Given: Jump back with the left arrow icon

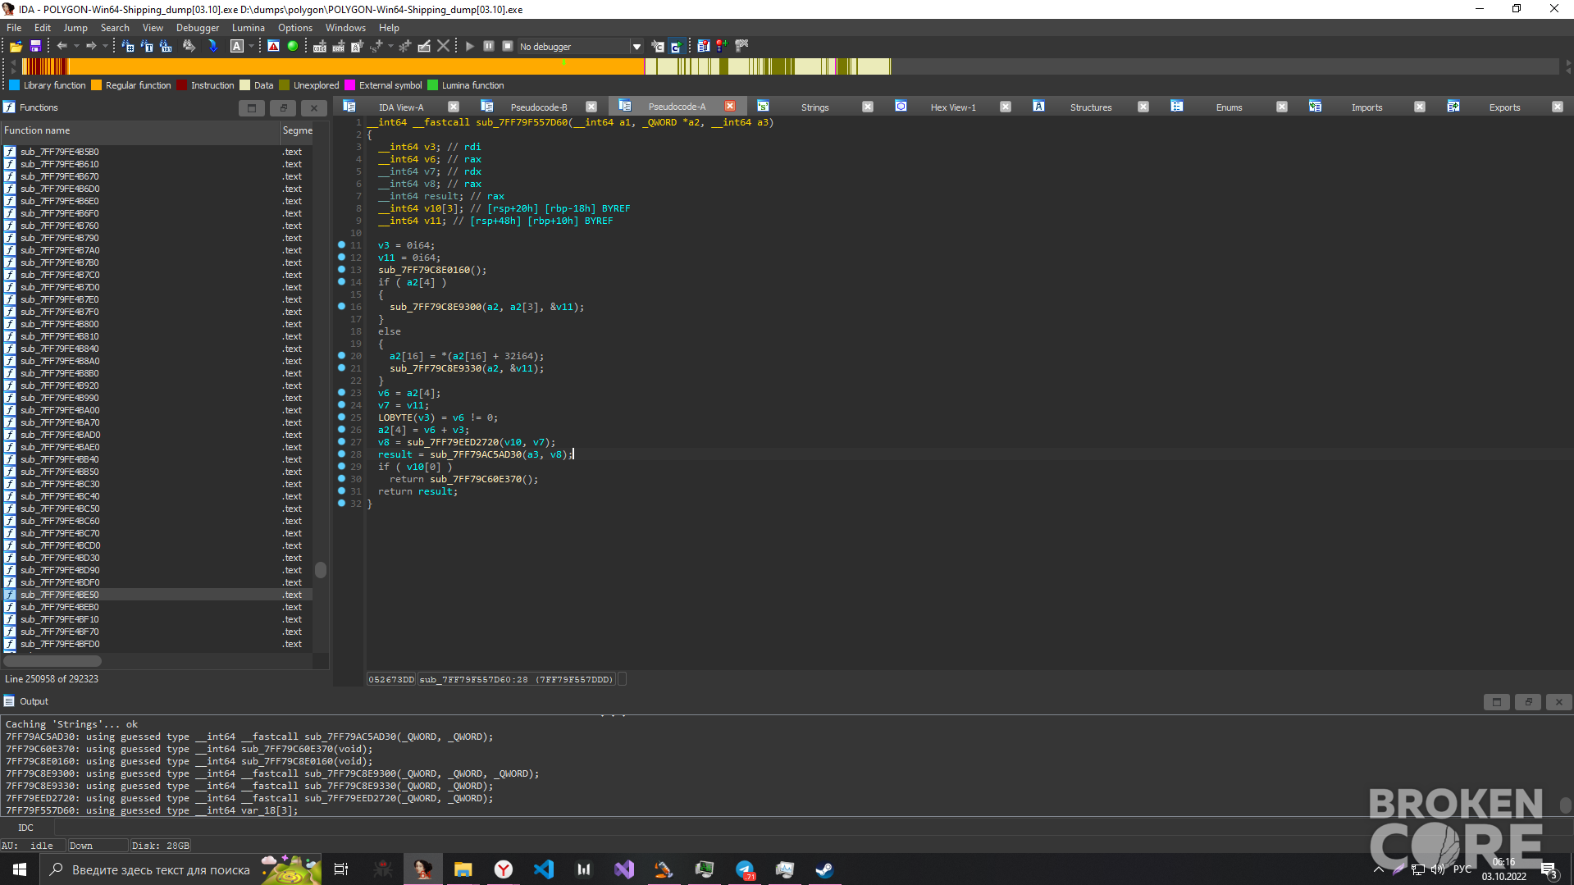Looking at the screenshot, I should pos(62,47).
